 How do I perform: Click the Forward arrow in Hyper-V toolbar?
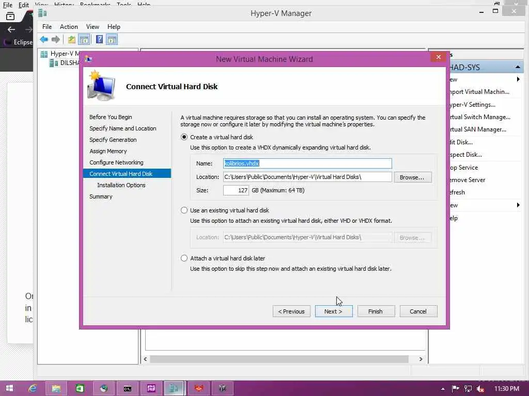click(56, 40)
